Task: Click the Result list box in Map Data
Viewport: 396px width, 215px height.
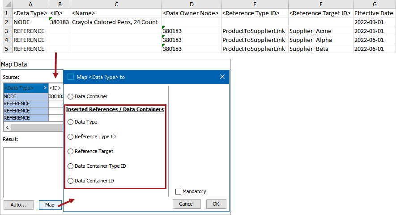Action: point(33,172)
